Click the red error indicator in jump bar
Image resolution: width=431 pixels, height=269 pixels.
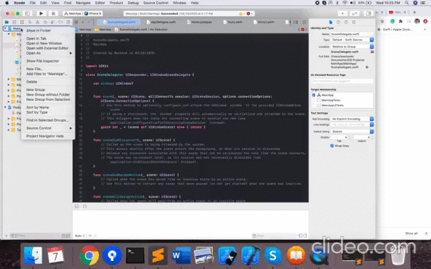coord(303,30)
